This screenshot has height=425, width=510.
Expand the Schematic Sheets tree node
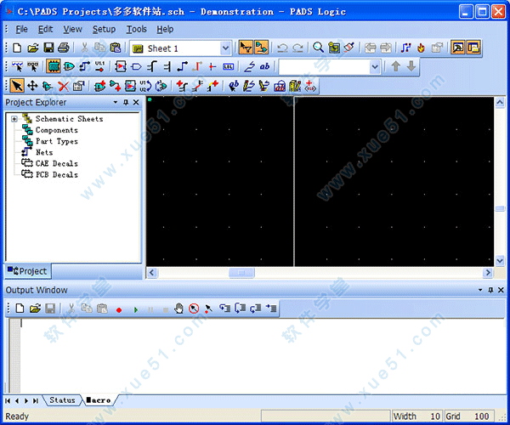point(14,119)
